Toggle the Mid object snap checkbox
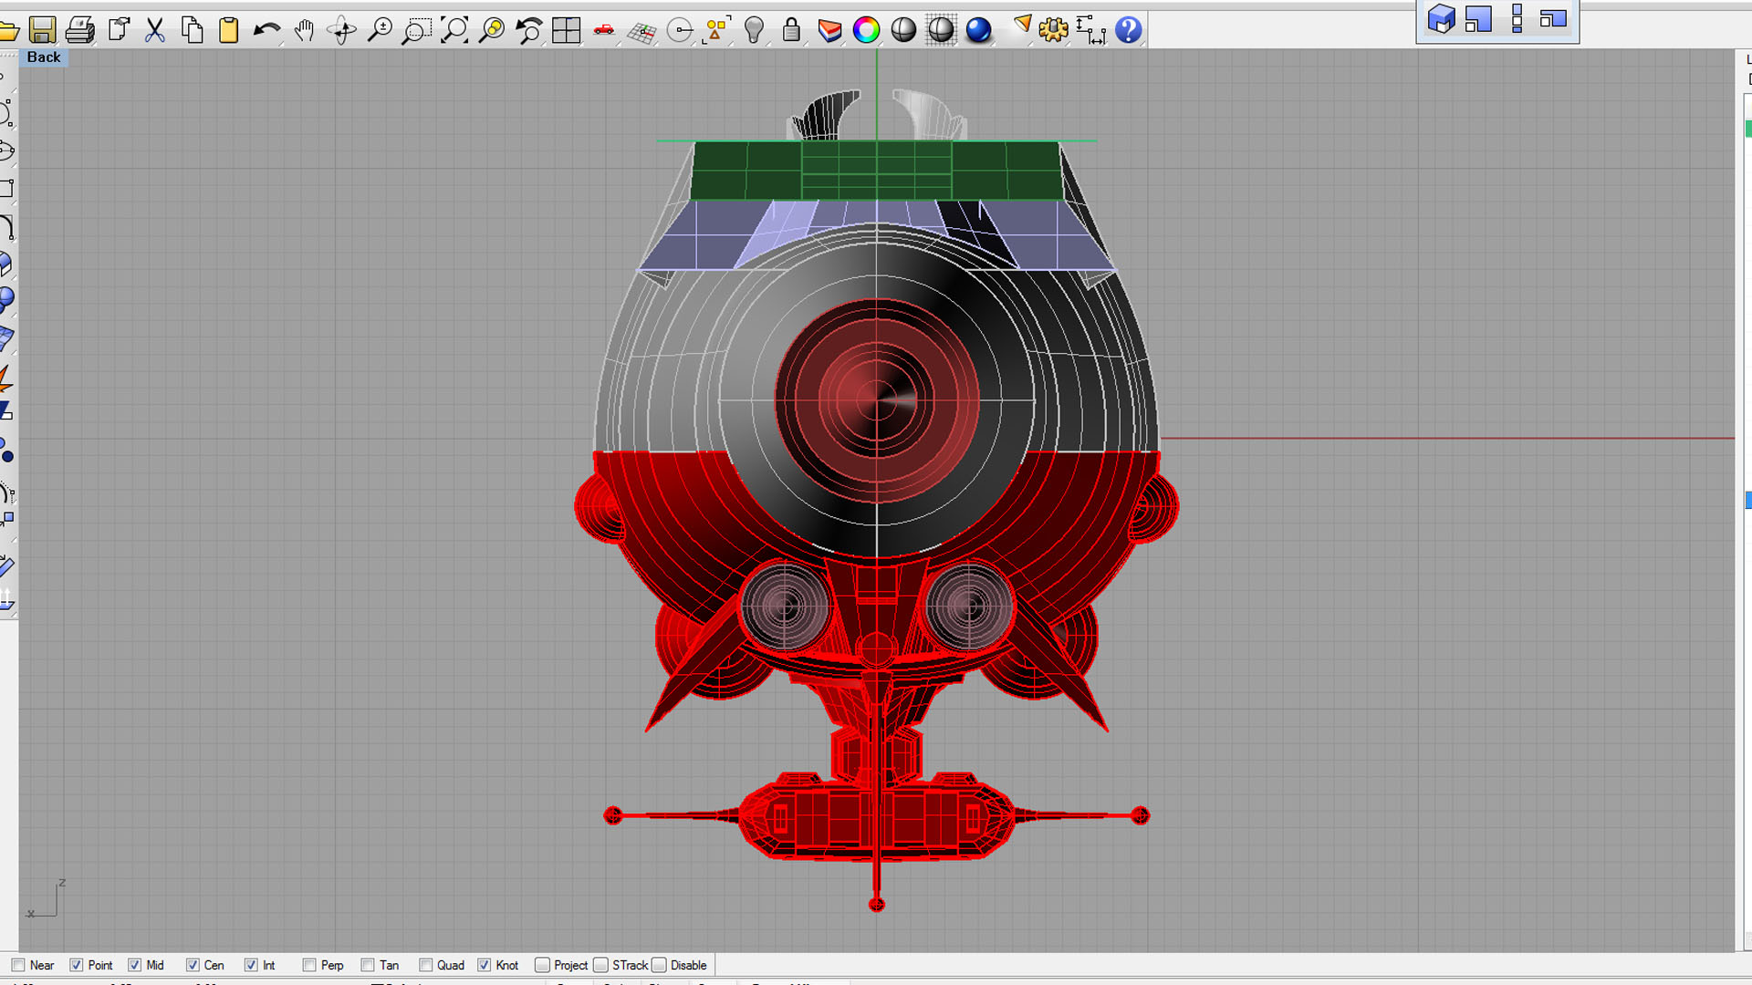This screenshot has height=985, width=1752. tap(135, 965)
